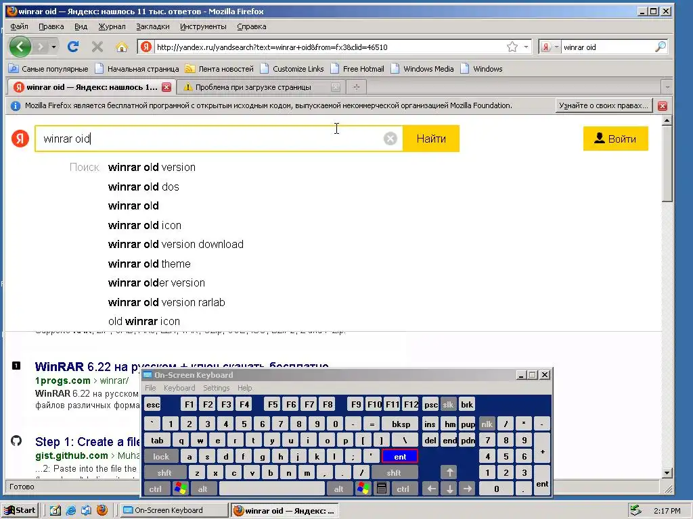Launch Internet Explorer from quick launch
The width and height of the screenshot is (693, 519).
tap(70, 510)
